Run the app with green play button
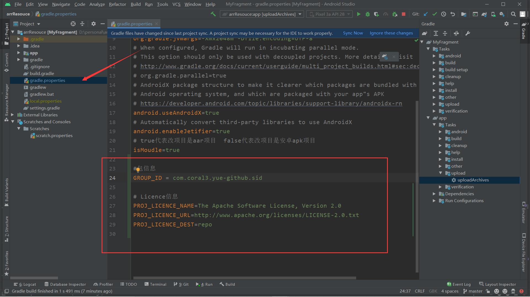This screenshot has height=297, width=530. 359,14
